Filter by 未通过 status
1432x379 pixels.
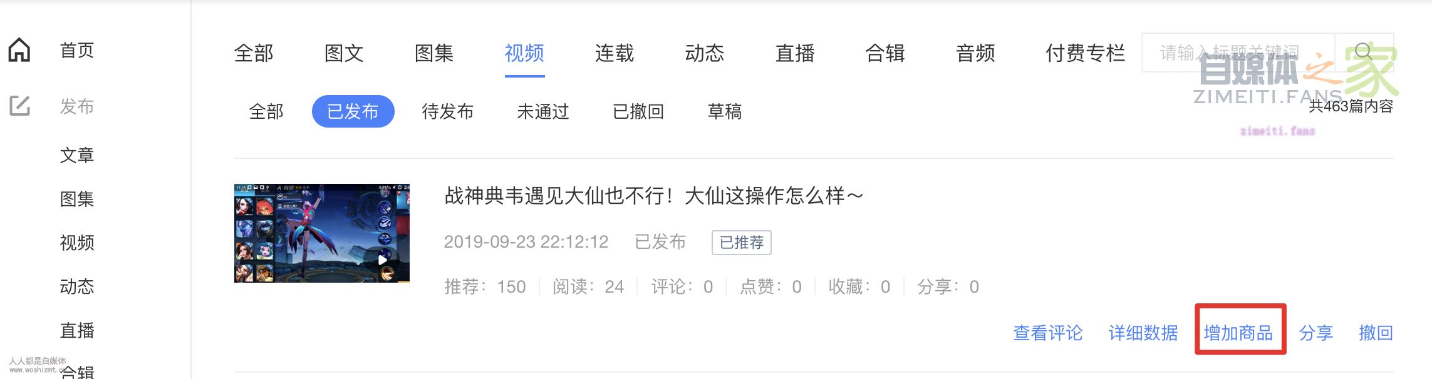pos(542,111)
